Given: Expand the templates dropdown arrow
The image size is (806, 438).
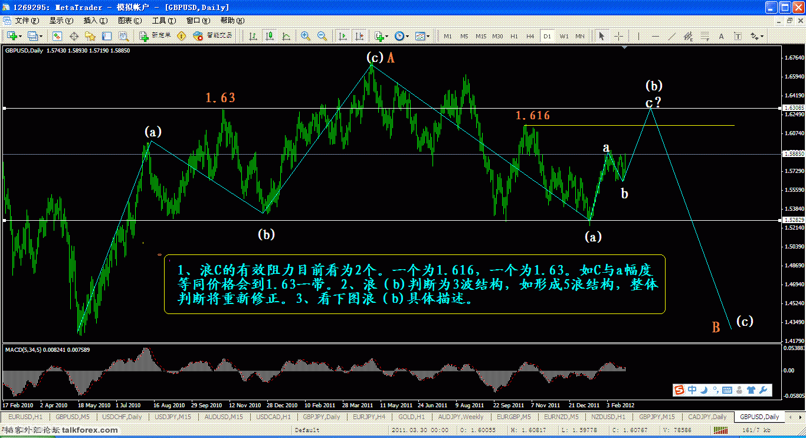Looking at the screenshot, I should pyautogui.click(x=428, y=36).
